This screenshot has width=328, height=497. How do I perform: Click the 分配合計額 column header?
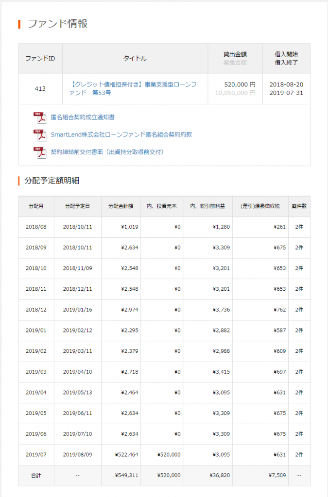pos(121,206)
